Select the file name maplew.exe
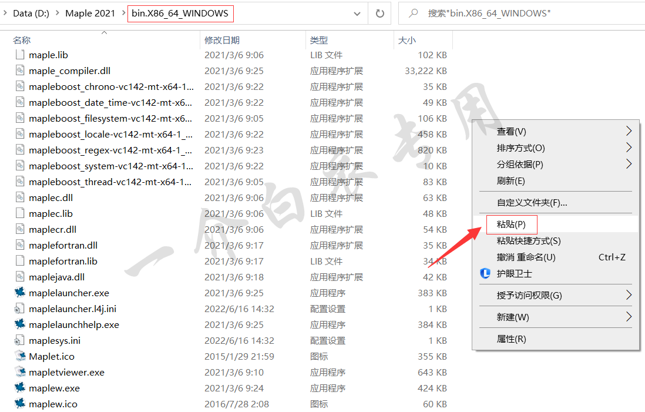645x412 pixels. point(54,388)
